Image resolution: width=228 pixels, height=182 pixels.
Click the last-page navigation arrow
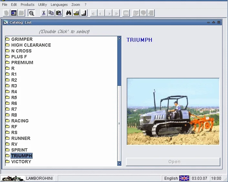point(116,13)
